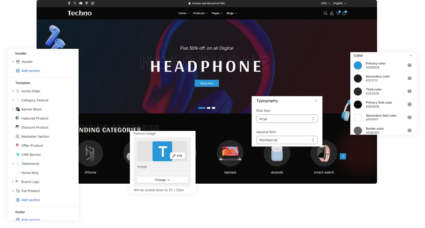The height and width of the screenshot is (228, 425).
Task: Select the first active slider dot
Action: [x=202, y=108]
